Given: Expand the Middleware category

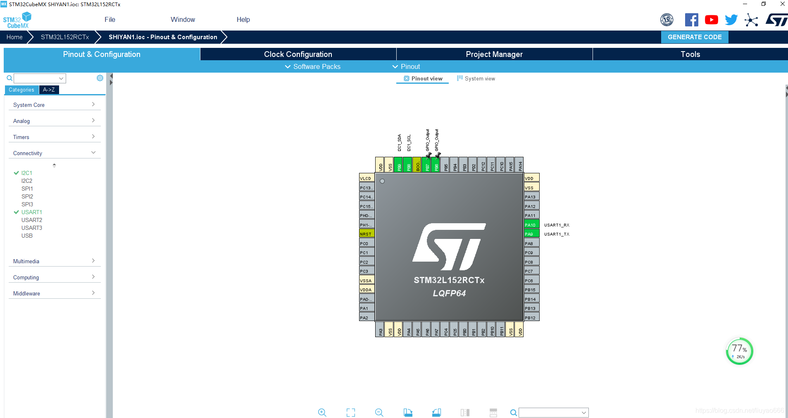Looking at the screenshot, I should click(x=55, y=293).
